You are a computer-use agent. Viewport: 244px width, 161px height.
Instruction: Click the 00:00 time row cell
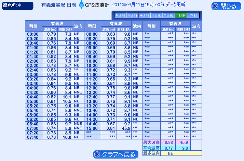point(33,34)
